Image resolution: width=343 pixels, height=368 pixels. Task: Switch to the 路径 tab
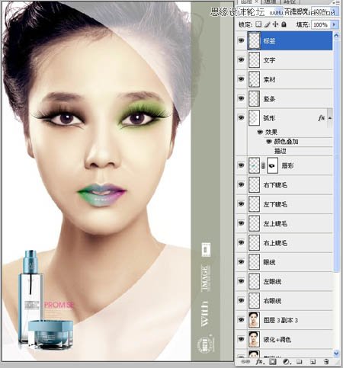tap(290, 2)
